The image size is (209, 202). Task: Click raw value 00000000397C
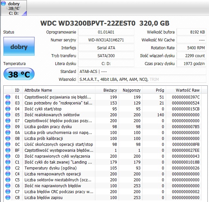click(186, 97)
